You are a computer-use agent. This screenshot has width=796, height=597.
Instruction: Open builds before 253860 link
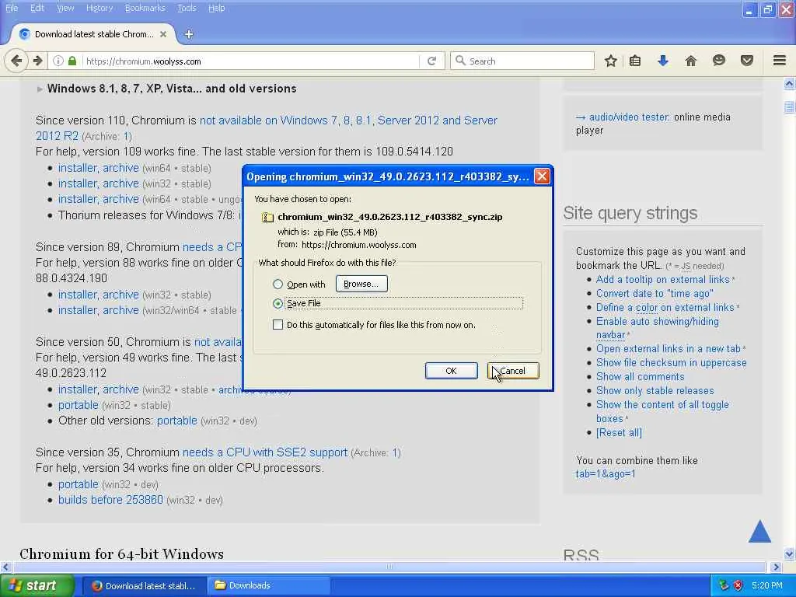click(x=110, y=500)
